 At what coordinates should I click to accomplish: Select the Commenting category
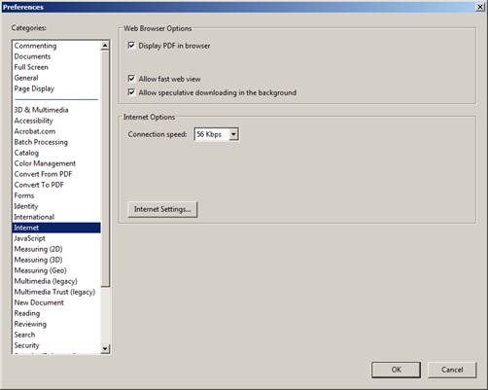35,46
